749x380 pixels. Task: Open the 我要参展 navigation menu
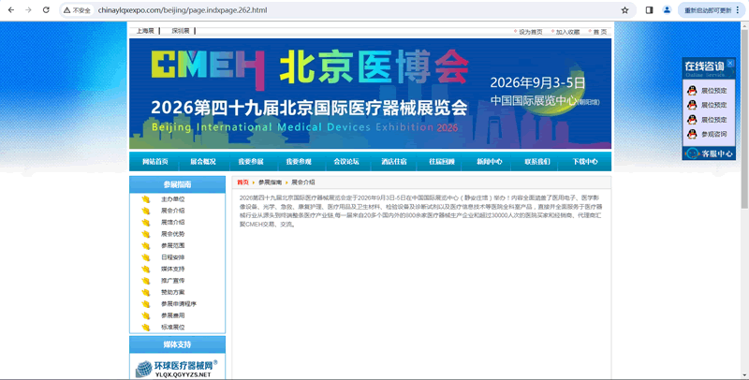coord(251,162)
